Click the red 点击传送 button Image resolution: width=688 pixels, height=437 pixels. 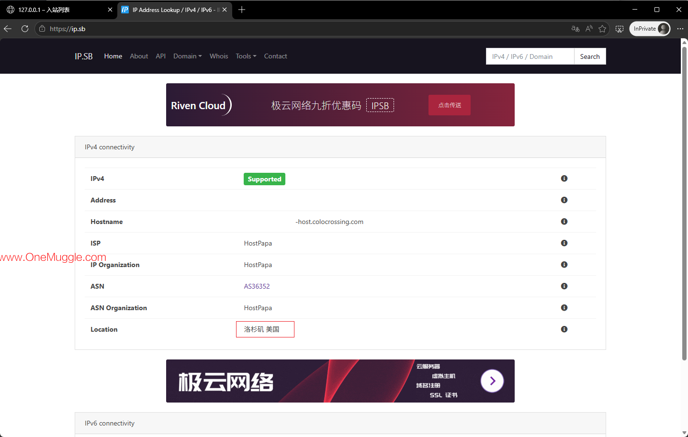[x=450, y=105]
